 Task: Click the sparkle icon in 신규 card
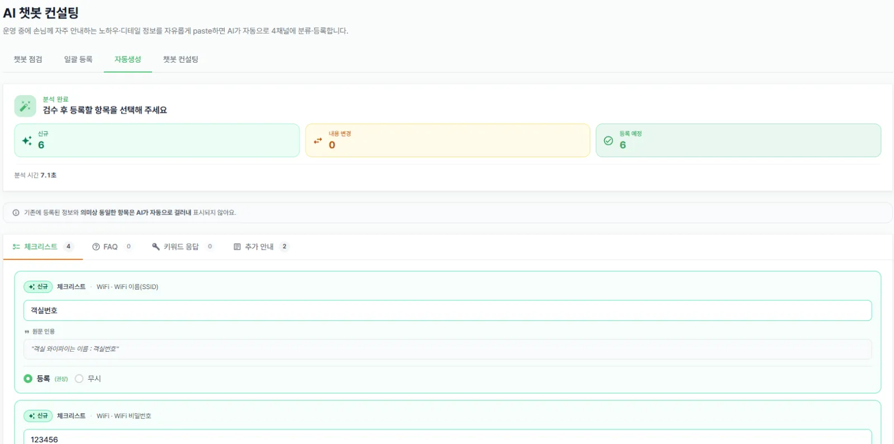pyautogui.click(x=27, y=140)
